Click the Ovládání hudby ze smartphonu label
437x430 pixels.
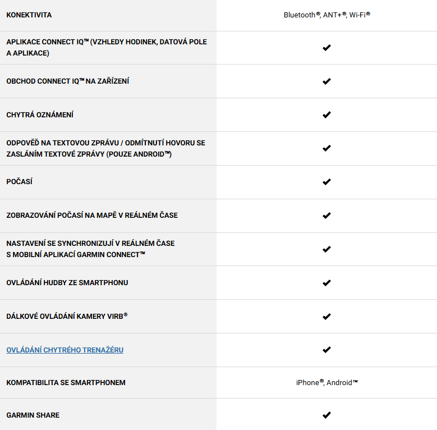67,283
